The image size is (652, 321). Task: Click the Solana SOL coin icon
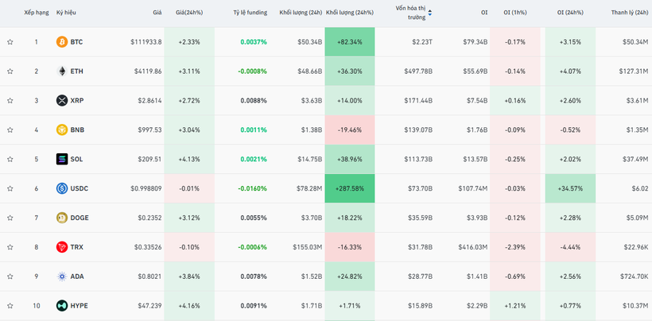(x=62, y=160)
